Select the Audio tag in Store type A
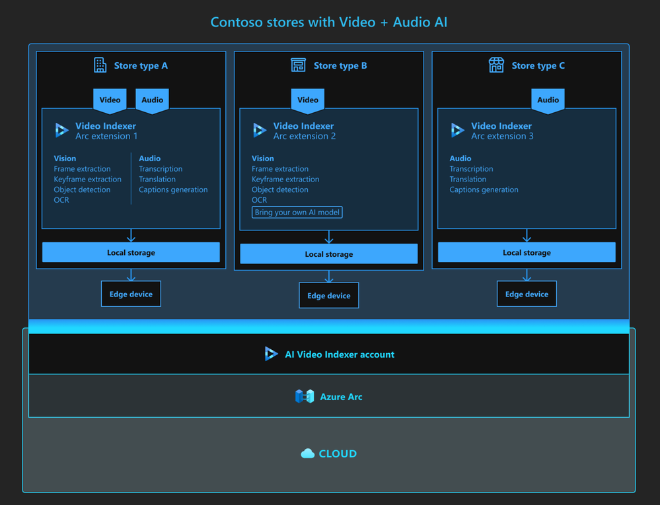660x505 pixels. [x=152, y=100]
